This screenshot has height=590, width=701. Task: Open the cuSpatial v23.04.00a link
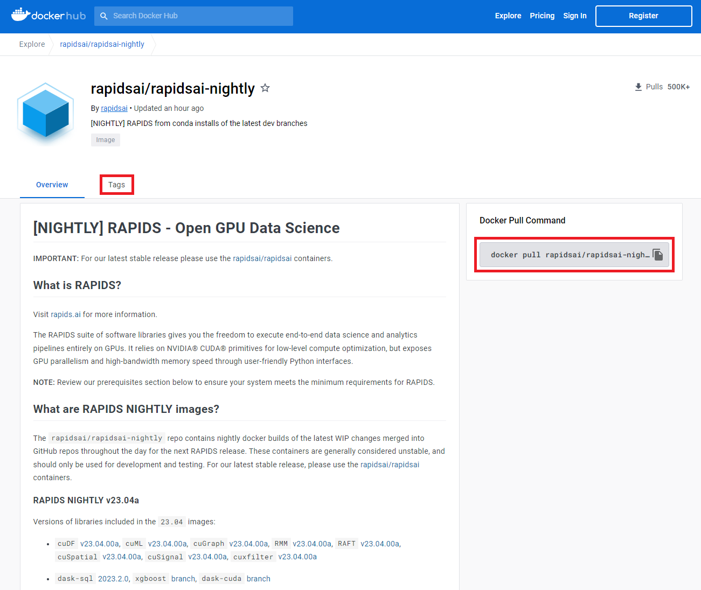tap(122, 557)
